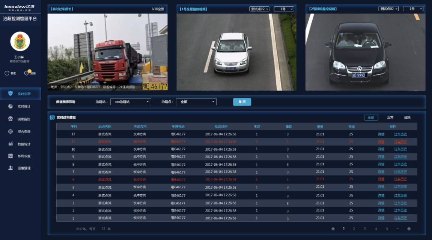Image resolution: width=432 pixels, height=240 pixels.
Task: Open 测试点02 dropdown in 2号球机监控视频 panel
Action: (x=389, y=9)
